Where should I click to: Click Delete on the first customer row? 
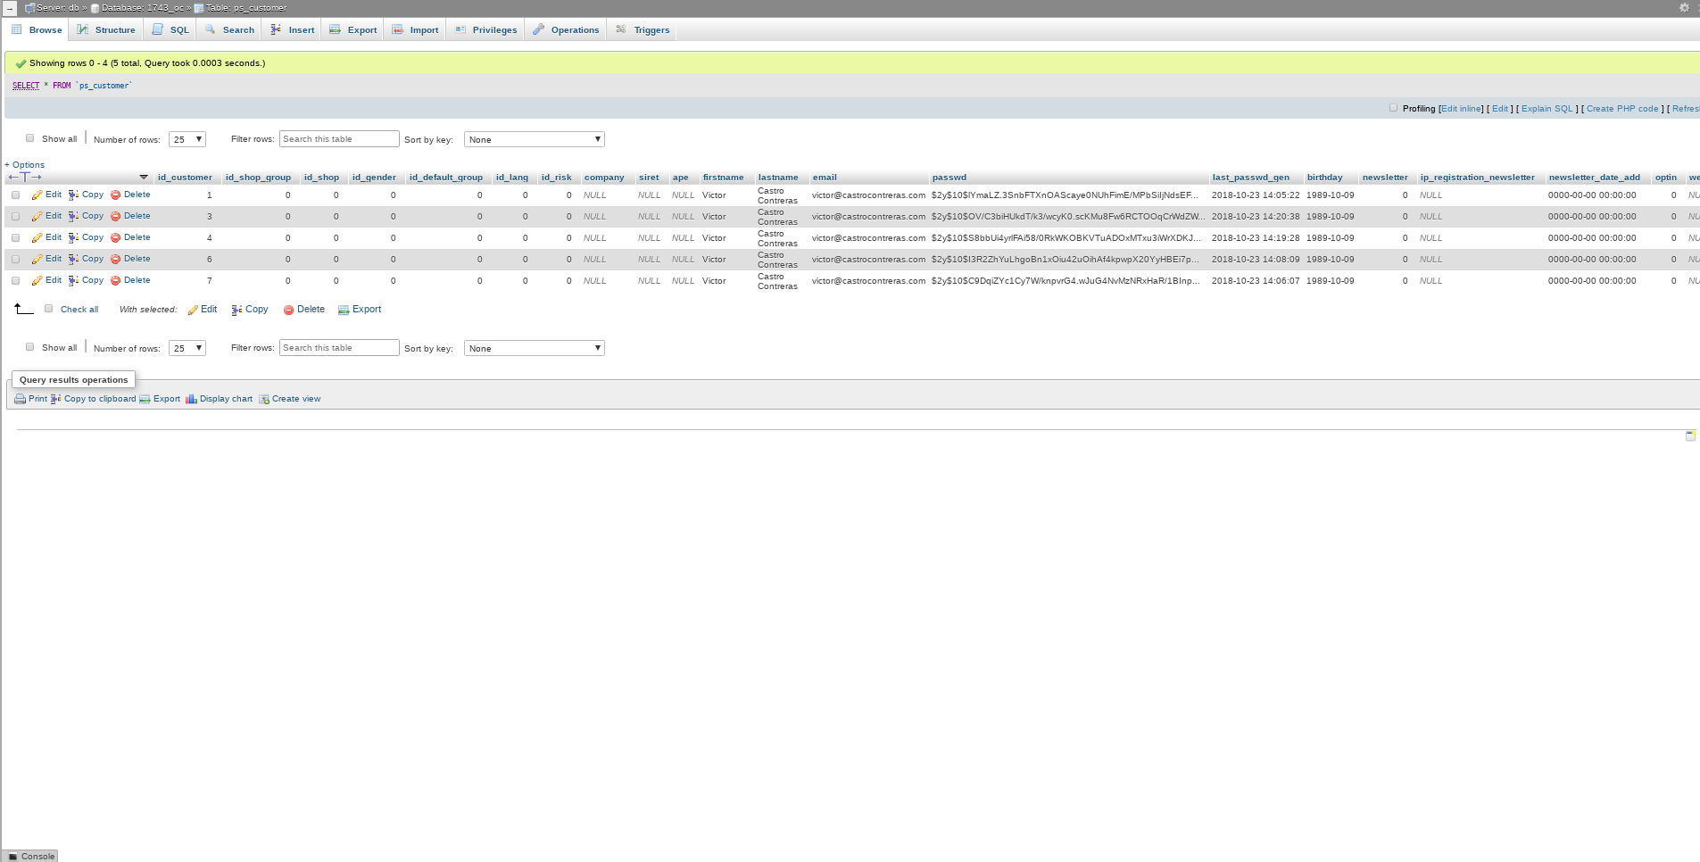pos(136,195)
